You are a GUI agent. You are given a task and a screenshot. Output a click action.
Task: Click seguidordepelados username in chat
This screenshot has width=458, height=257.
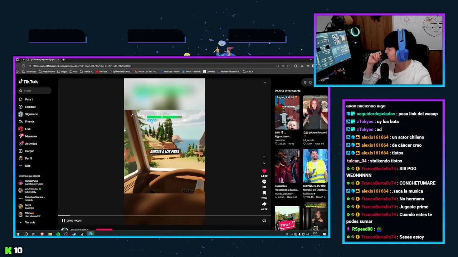pos(376,114)
